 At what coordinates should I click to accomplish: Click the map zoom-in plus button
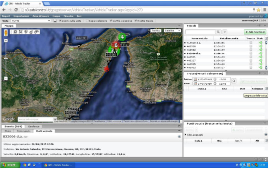click(x=6, y=40)
